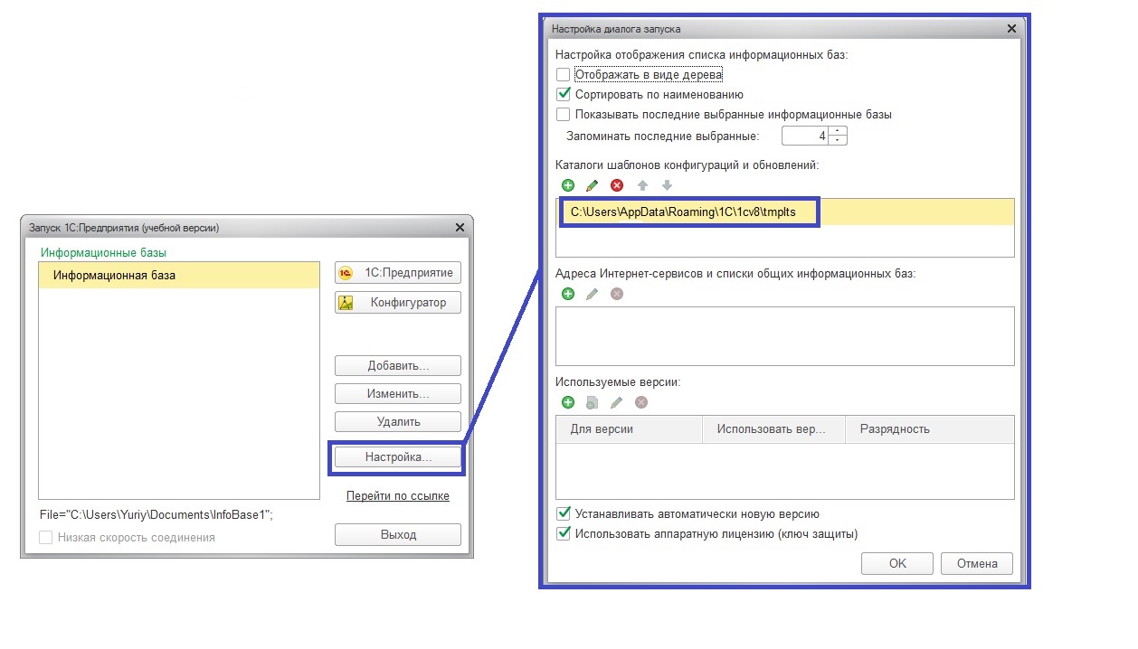This screenshot has width=1138, height=649.
Task: Edit selected template catalog with pencil icon
Action: click(x=593, y=185)
